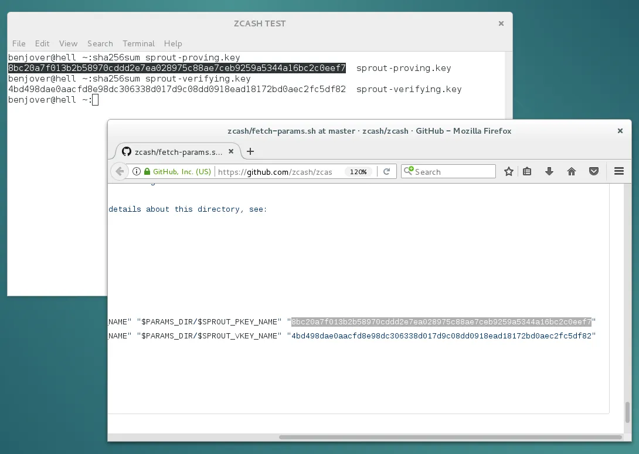Click 'details about this directory, see:' text
This screenshot has height=454, width=639.
(188, 209)
